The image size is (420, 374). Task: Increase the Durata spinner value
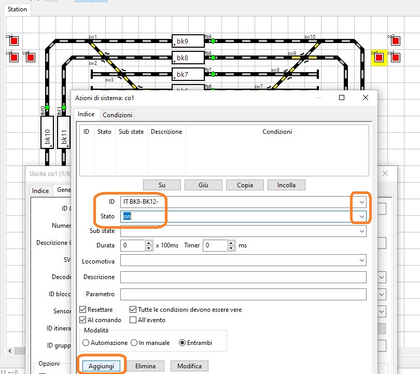pyautogui.click(x=149, y=243)
